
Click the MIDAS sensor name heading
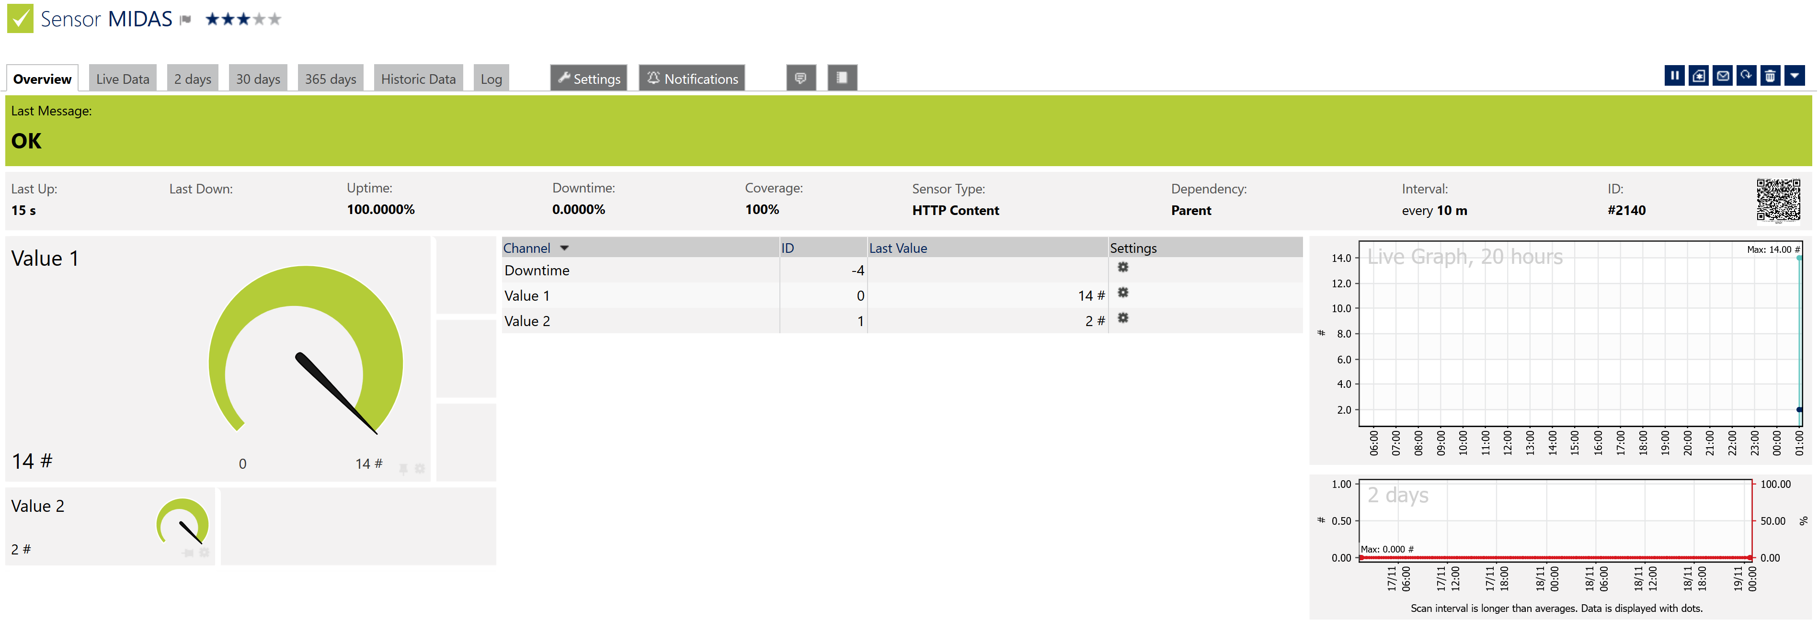[x=140, y=19]
